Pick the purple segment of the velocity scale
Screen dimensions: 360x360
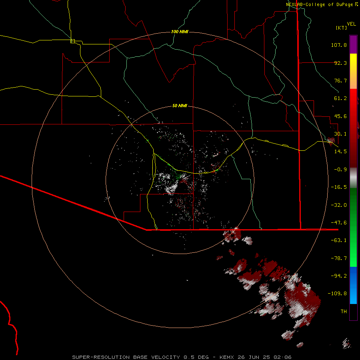tap(353, 44)
